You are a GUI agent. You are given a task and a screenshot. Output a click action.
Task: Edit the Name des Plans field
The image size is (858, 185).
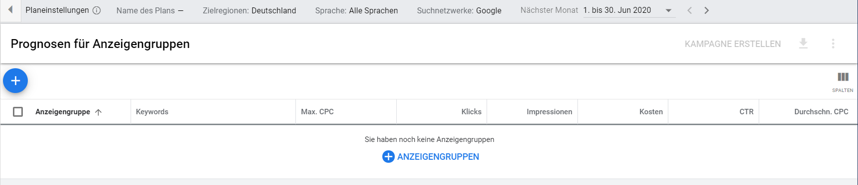150,10
